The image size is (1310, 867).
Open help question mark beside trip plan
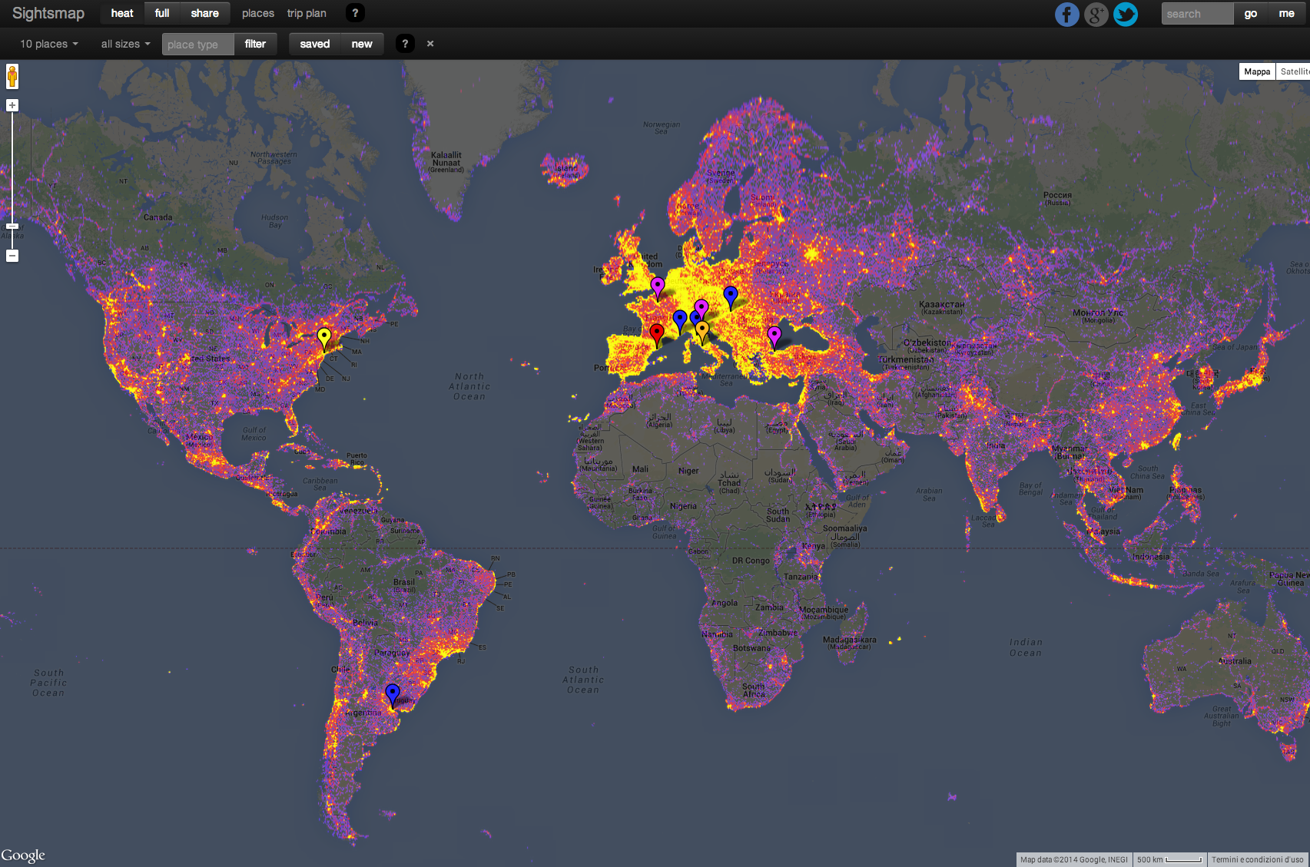click(x=355, y=13)
